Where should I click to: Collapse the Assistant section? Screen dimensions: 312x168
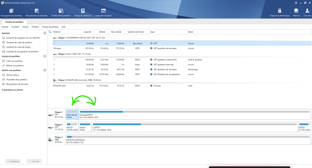click(x=45, y=33)
